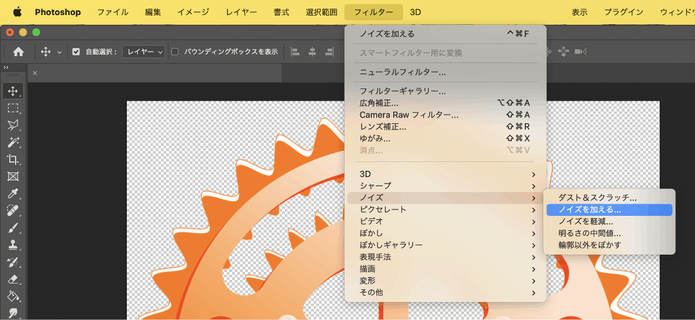Expand the ビデオ submenu
The height and width of the screenshot is (320, 695).
click(445, 221)
